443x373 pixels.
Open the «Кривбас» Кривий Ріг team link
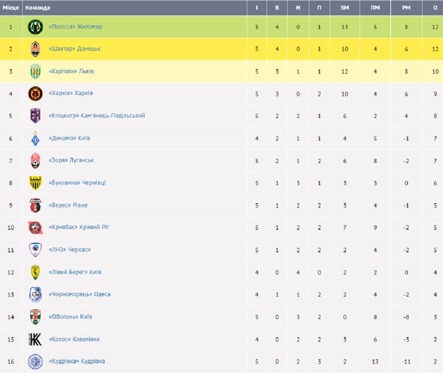coord(79,227)
